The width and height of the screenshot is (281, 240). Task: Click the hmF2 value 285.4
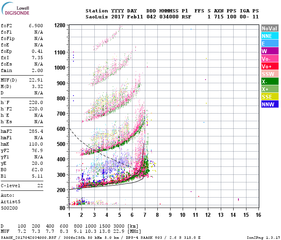pyautogui.click(x=36, y=132)
